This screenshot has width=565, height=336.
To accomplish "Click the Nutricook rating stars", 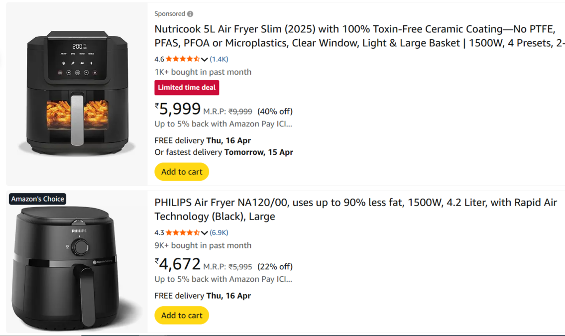I will coord(182,59).
